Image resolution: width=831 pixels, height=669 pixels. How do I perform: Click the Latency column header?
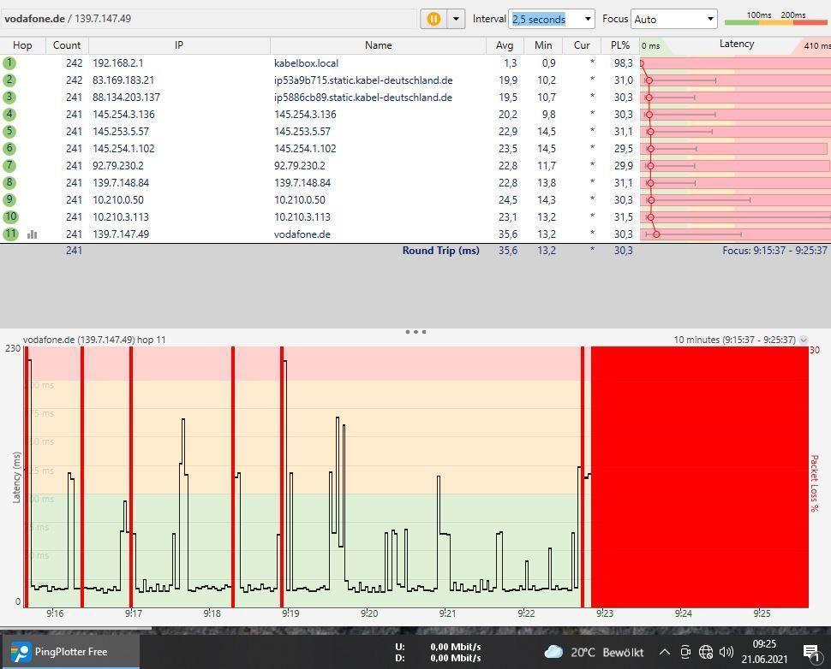click(x=736, y=44)
